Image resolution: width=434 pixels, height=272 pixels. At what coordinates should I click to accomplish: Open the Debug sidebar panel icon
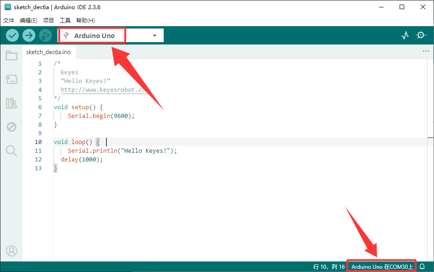pos(11,127)
